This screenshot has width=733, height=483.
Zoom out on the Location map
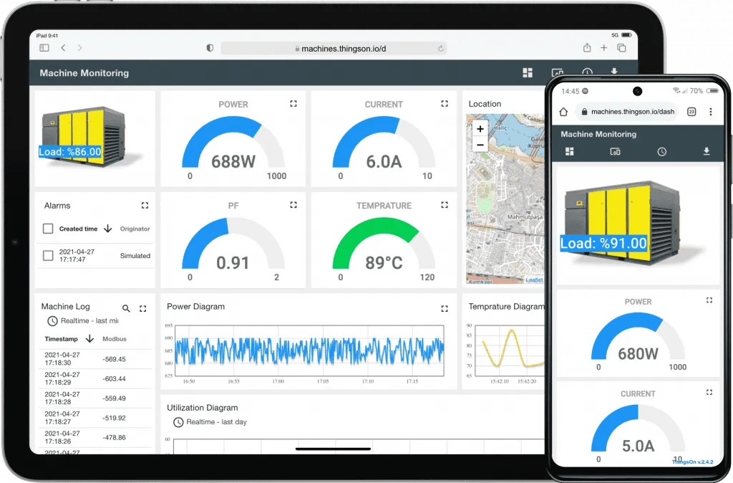pyautogui.click(x=480, y=145)
